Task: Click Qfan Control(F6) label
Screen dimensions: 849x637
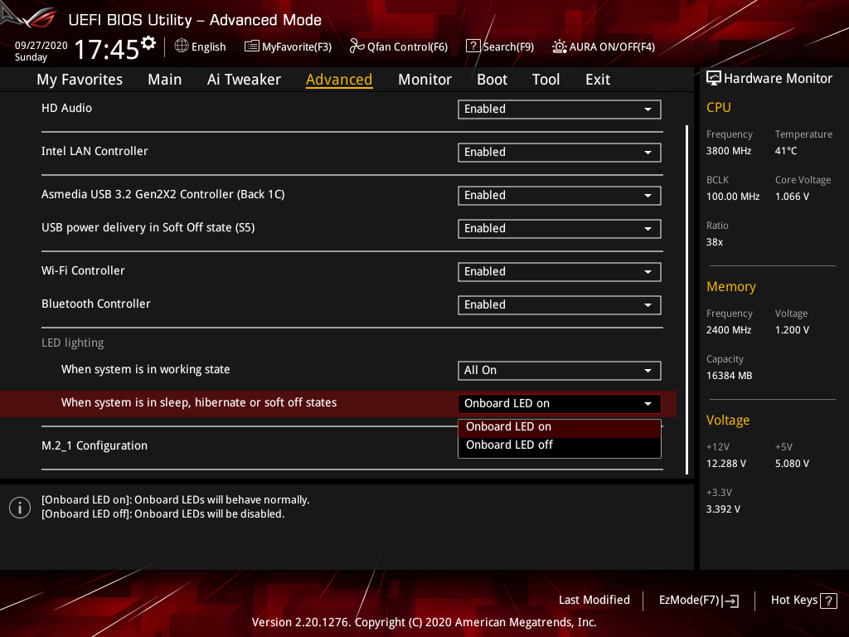Action: pos(407,47)
